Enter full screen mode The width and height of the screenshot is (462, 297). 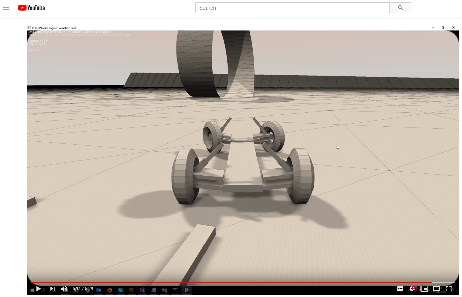pos(449,289)
